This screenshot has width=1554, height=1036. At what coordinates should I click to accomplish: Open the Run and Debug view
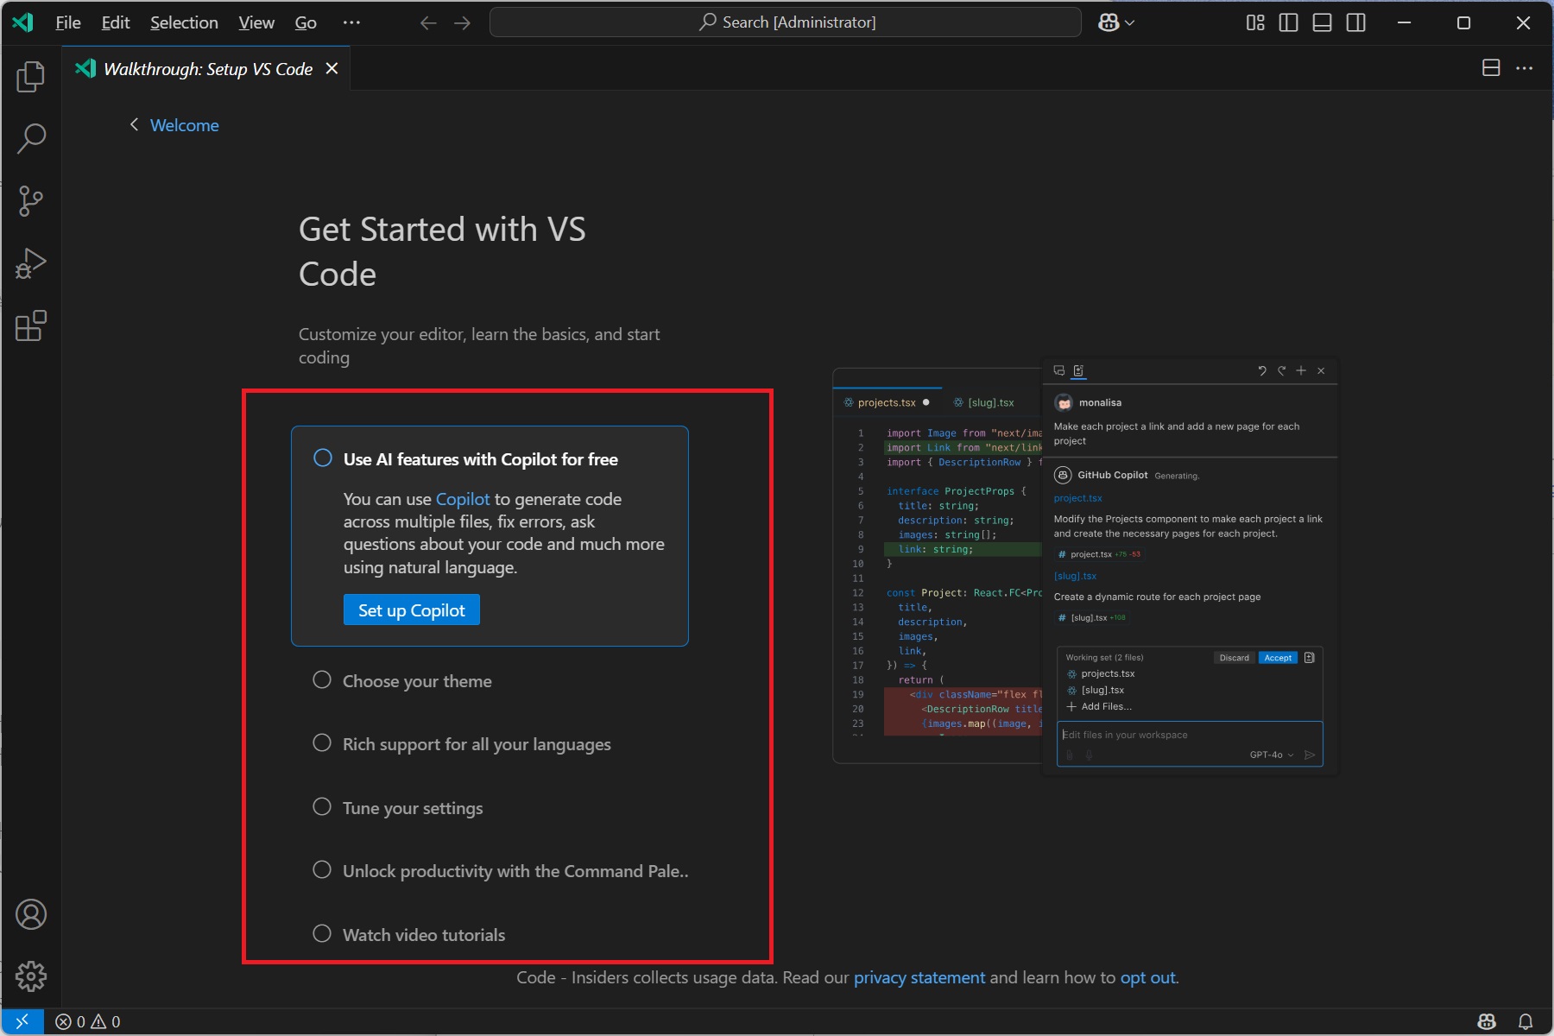pyautogui.click(x=31, y=263)
